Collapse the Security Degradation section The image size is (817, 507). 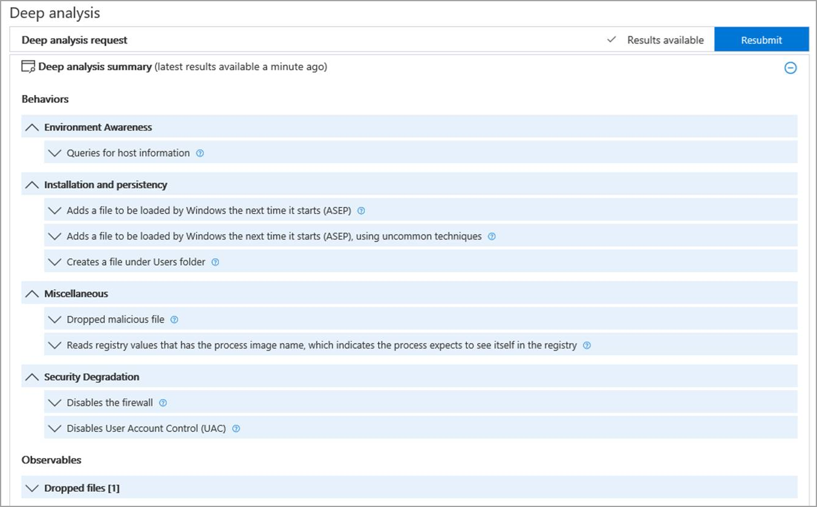[x=32, y=377]
